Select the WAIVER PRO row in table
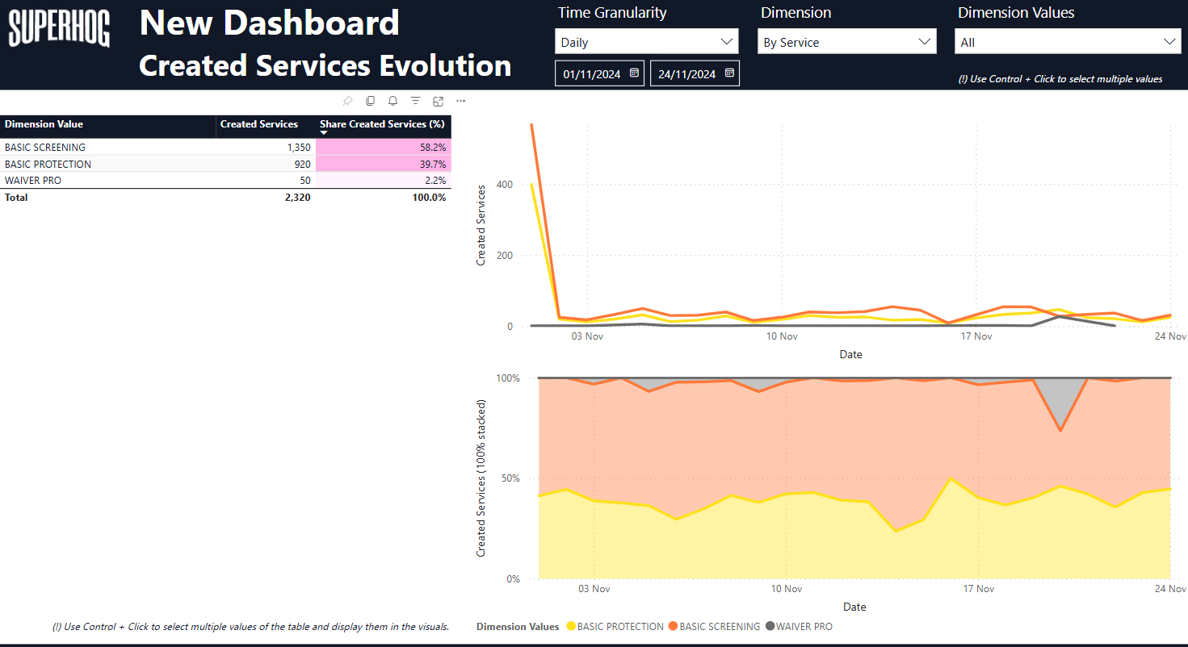This screenshot has width=1188, height=647. tap(33, 181)
